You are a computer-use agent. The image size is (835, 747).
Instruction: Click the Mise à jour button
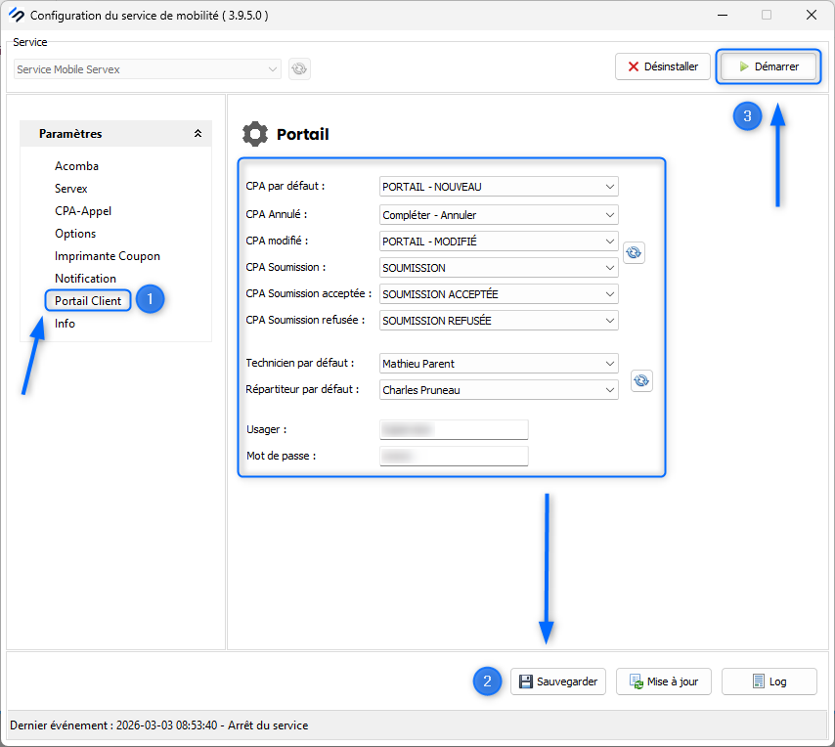[664, 681]
